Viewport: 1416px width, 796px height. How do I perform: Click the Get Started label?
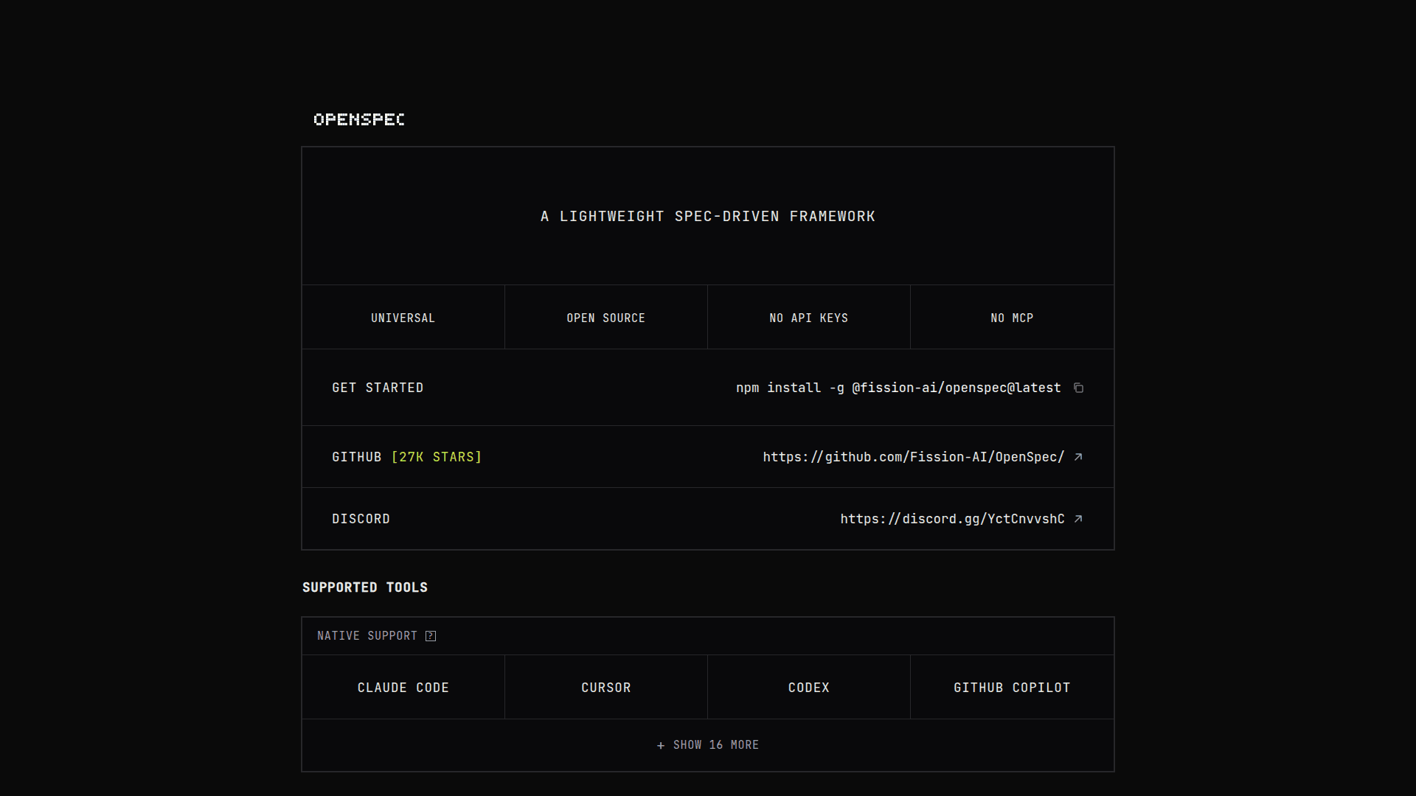[378, 388]
